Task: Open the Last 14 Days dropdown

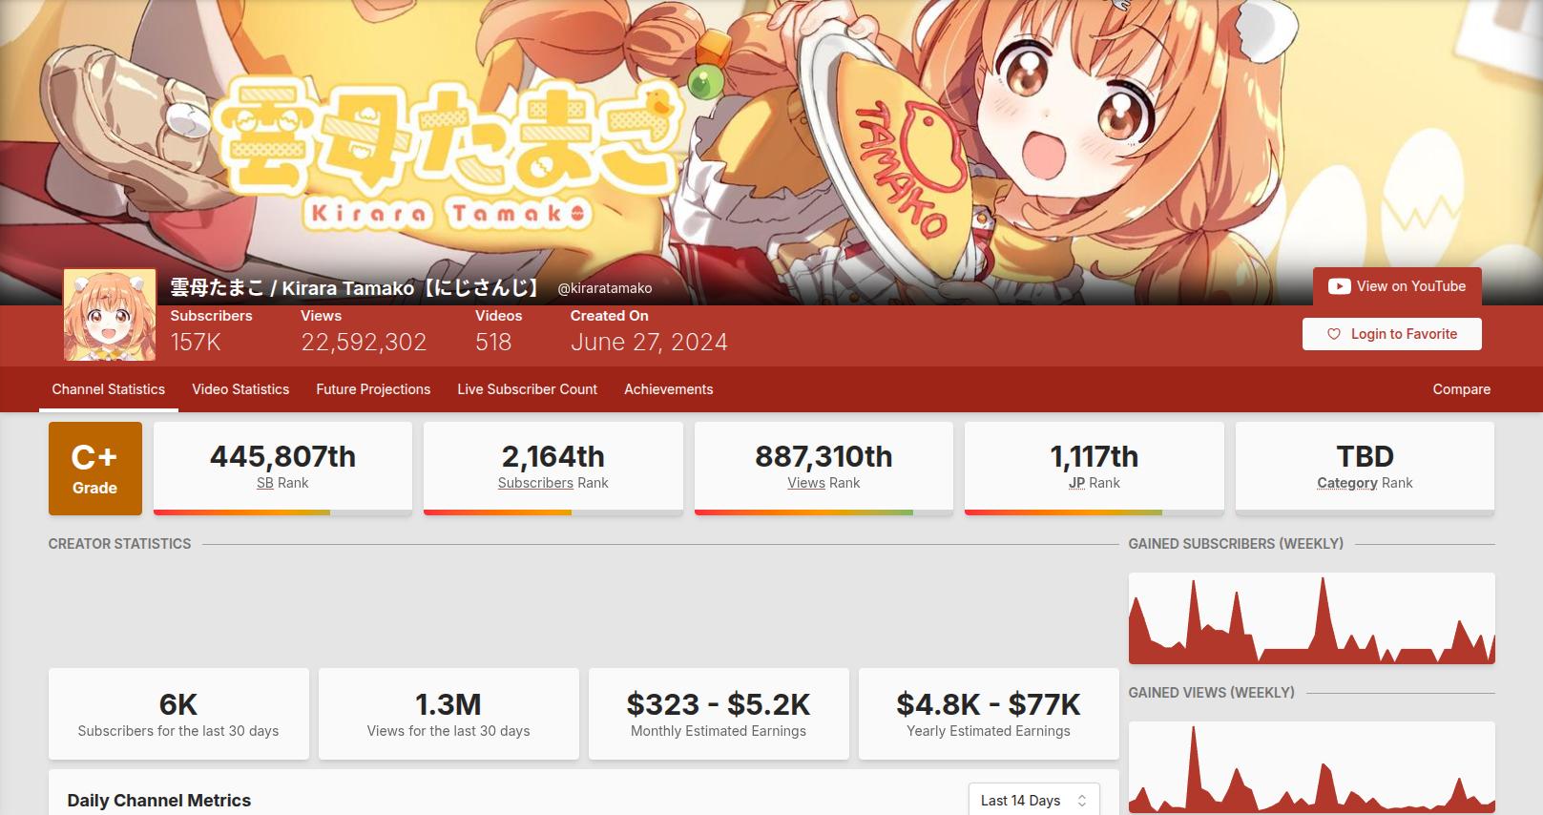Action: tap(1033, 801)
